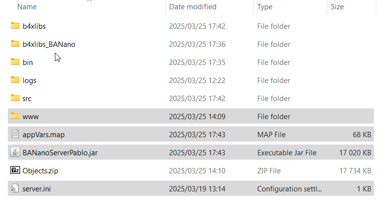Click the www folder icon
The image size is (392, 209).
click(x=15, y=116)
